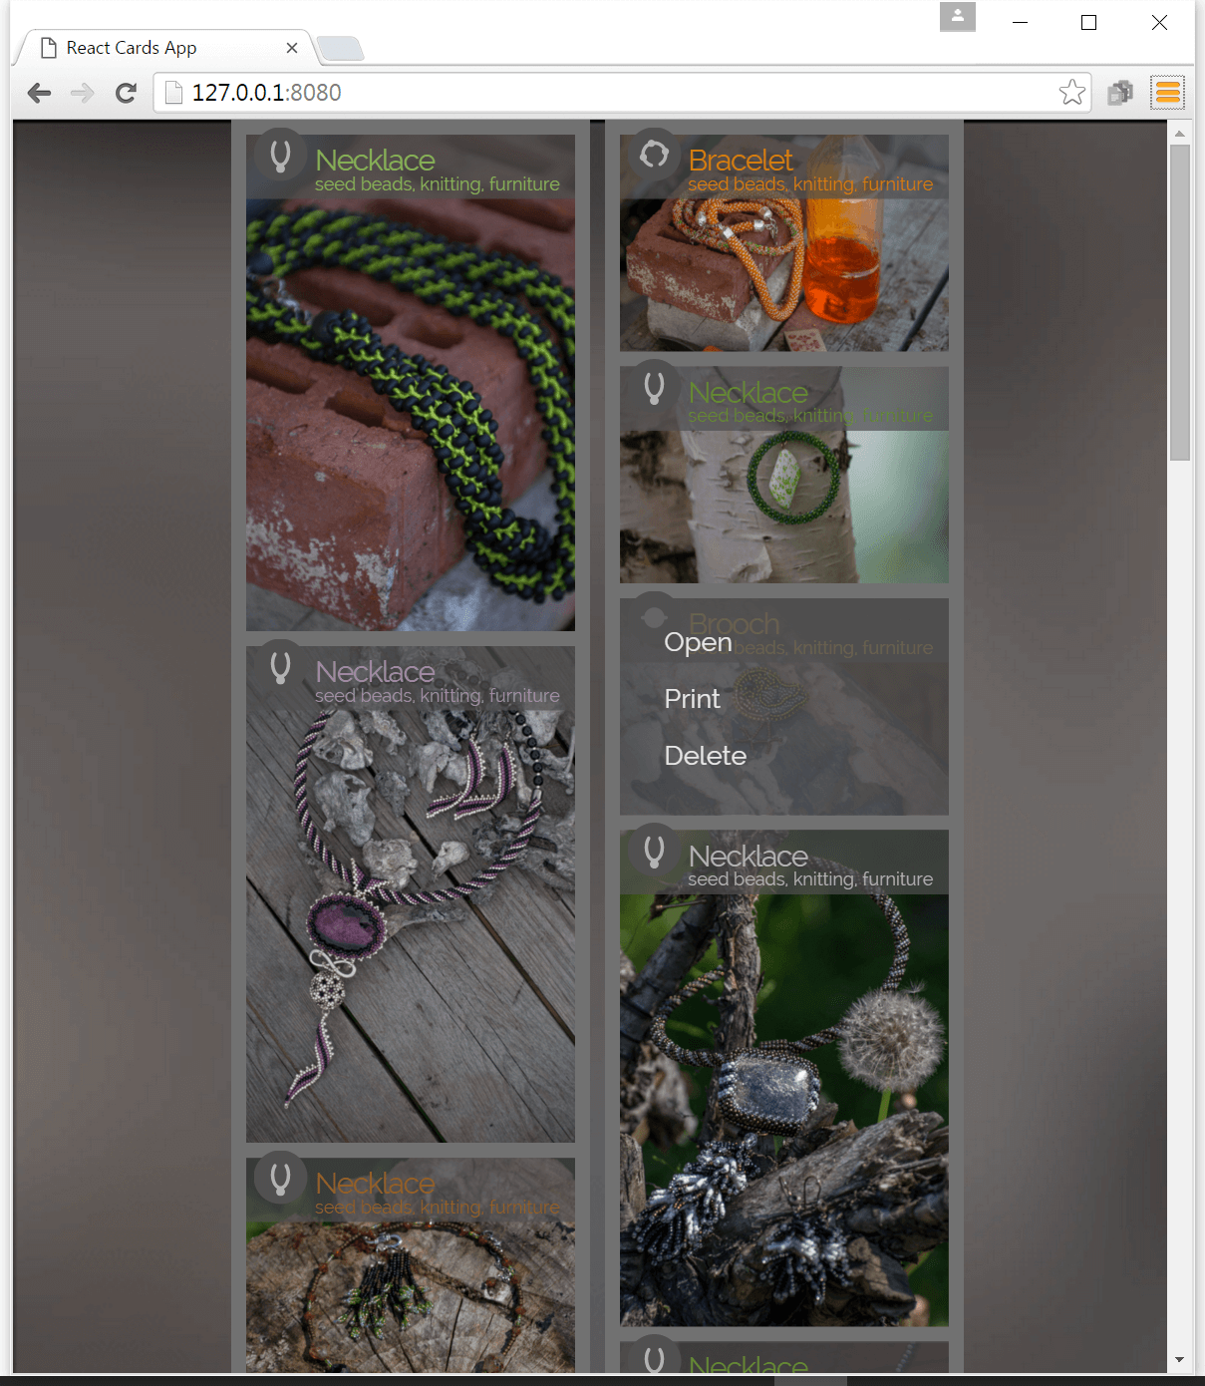Click the scroll down arrow of the page scrollbar
This screenshot has width=1205, height=1386.
click(1180, 1359)
